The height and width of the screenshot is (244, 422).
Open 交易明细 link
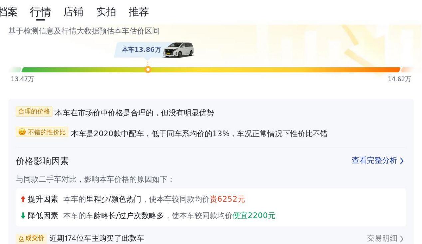382,238
